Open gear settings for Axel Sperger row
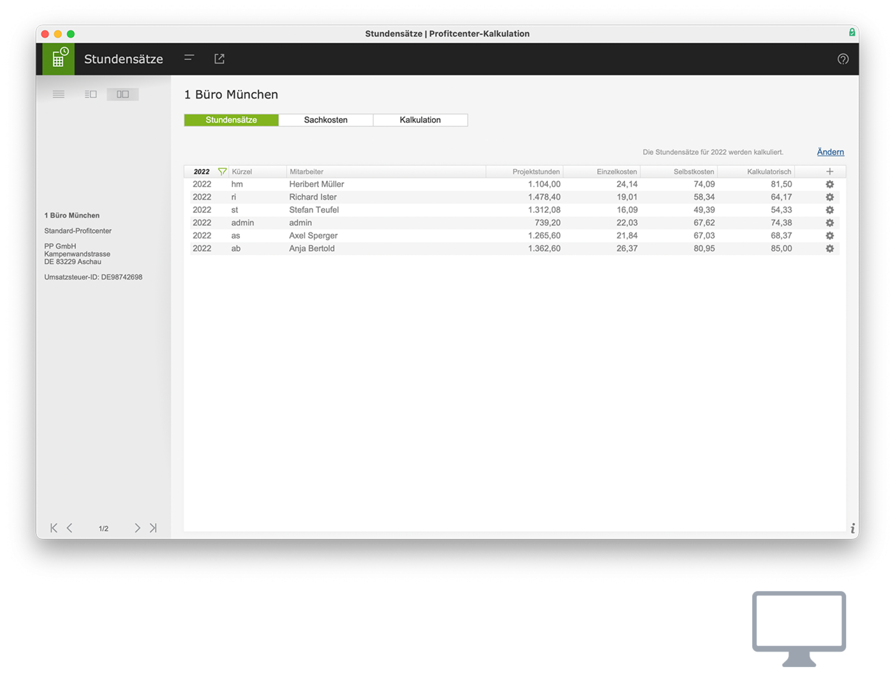This screenshot has height=685, width=895. click(830, 235)
